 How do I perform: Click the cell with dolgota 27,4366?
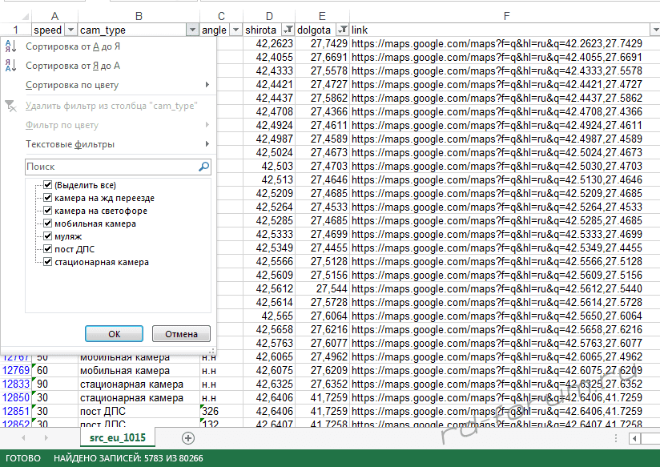click(x=323, y=111)
